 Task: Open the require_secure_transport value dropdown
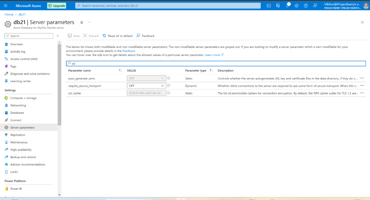[x=146, y=86]
